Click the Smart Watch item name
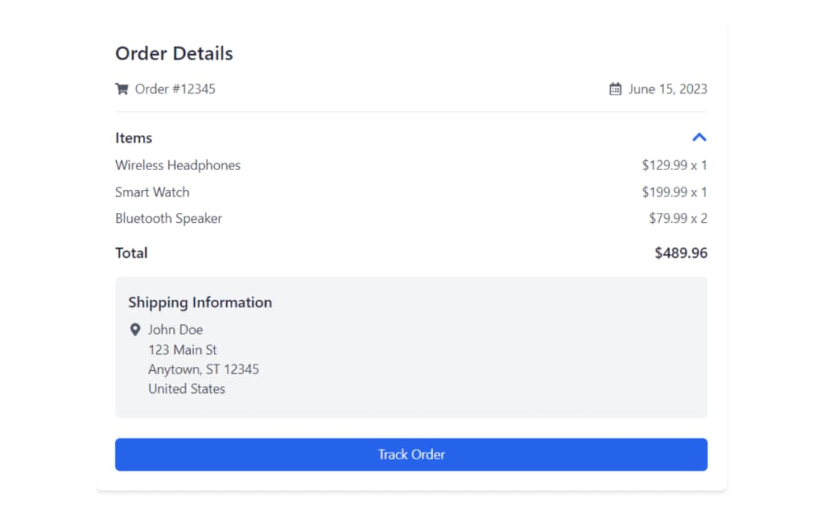 [152, 192]
